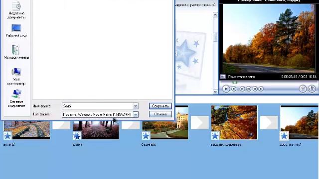Screen dimensions: 319x179
Task: Click the collections pane scrollbar thumb
Action: coord(215,37)
